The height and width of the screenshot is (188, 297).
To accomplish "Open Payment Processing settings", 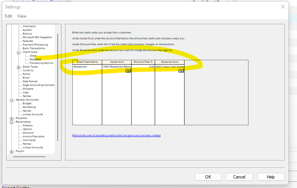I will point(35,45).
